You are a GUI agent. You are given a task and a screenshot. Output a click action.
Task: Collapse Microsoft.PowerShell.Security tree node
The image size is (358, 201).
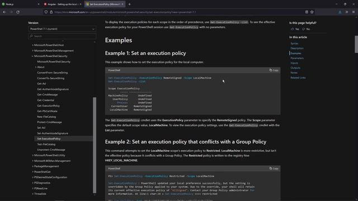pos(32,56)
